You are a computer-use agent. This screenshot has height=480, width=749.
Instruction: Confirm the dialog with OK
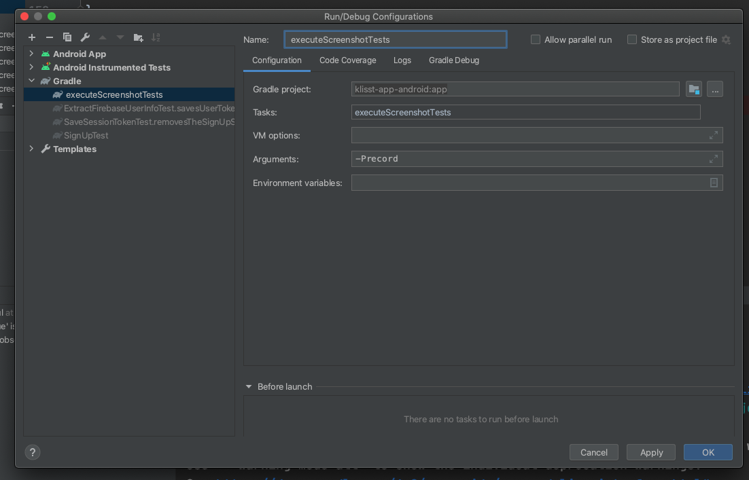click(x=708, y=452)
